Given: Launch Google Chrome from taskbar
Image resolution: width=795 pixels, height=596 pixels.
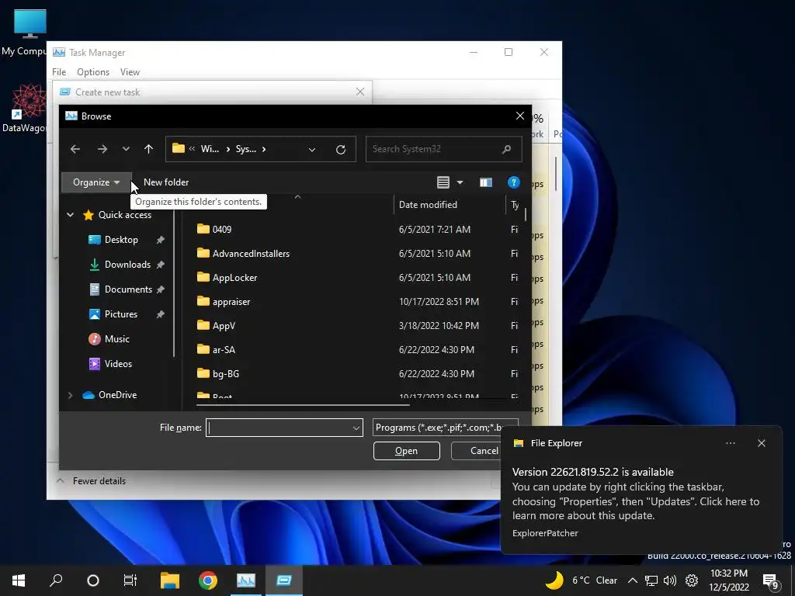Looking at the screenshot, I should tap(208, 580).
